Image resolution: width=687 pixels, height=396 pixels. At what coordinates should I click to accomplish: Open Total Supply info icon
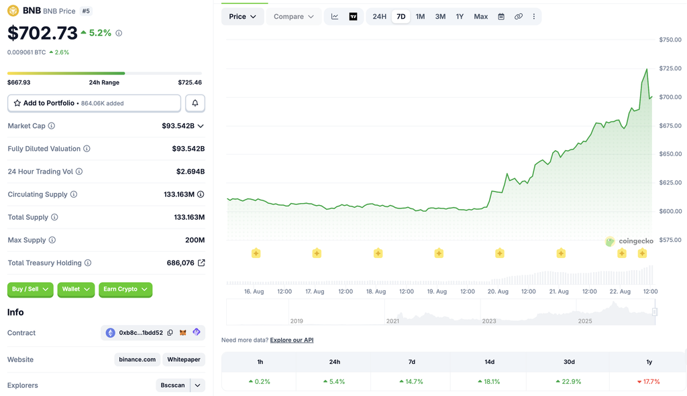54,217
